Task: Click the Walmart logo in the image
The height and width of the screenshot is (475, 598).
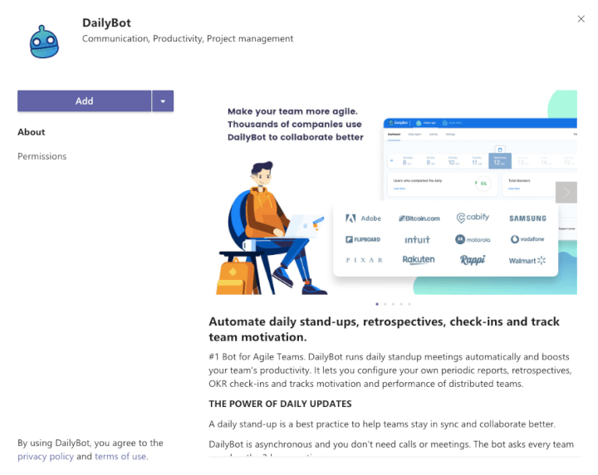Action: [x=527, y=261]
